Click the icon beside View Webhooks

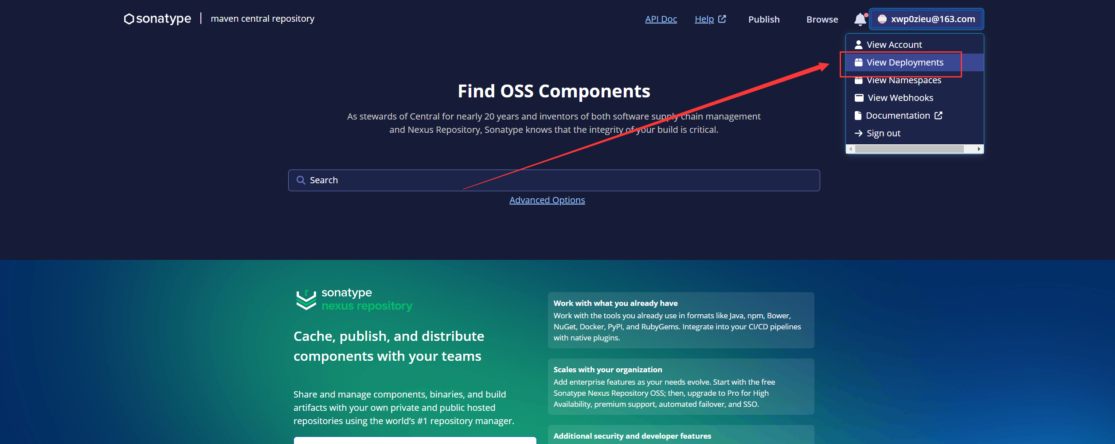click(859, 98)
